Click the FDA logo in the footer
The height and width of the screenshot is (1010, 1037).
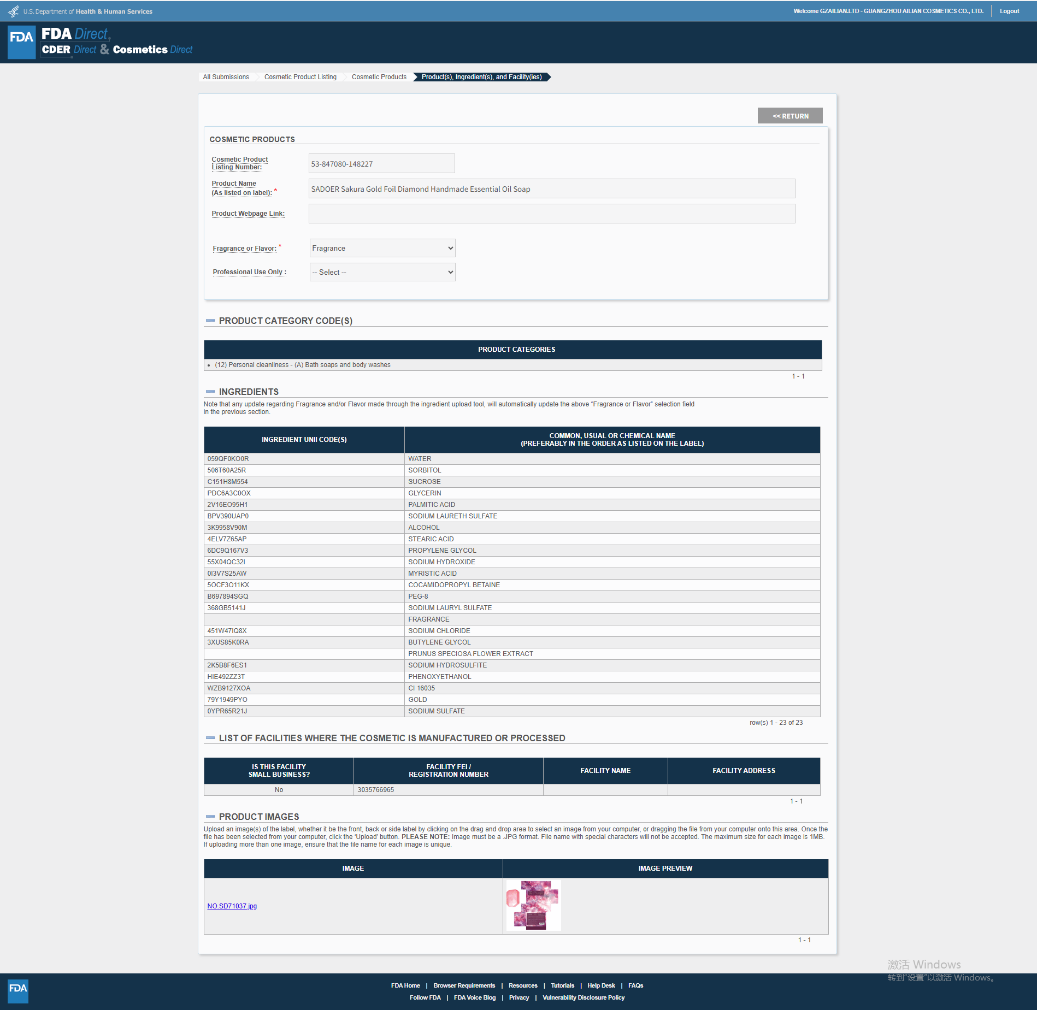coord(18,990)
